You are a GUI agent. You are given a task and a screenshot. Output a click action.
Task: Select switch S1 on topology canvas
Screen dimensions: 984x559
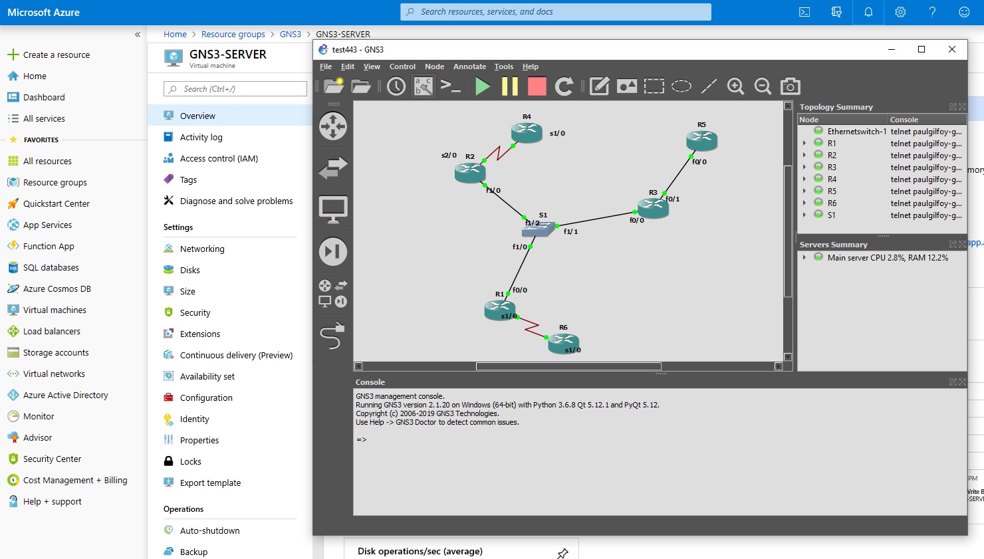(538, 230)
